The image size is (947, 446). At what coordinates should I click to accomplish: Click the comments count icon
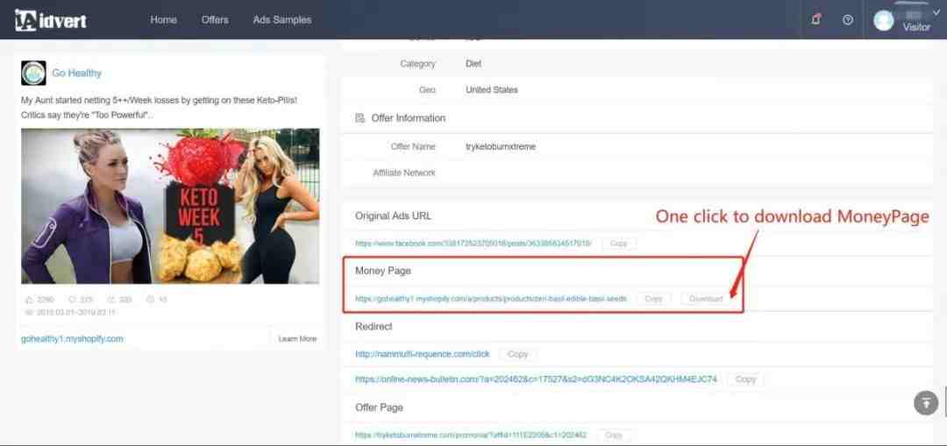coord(73,300)
